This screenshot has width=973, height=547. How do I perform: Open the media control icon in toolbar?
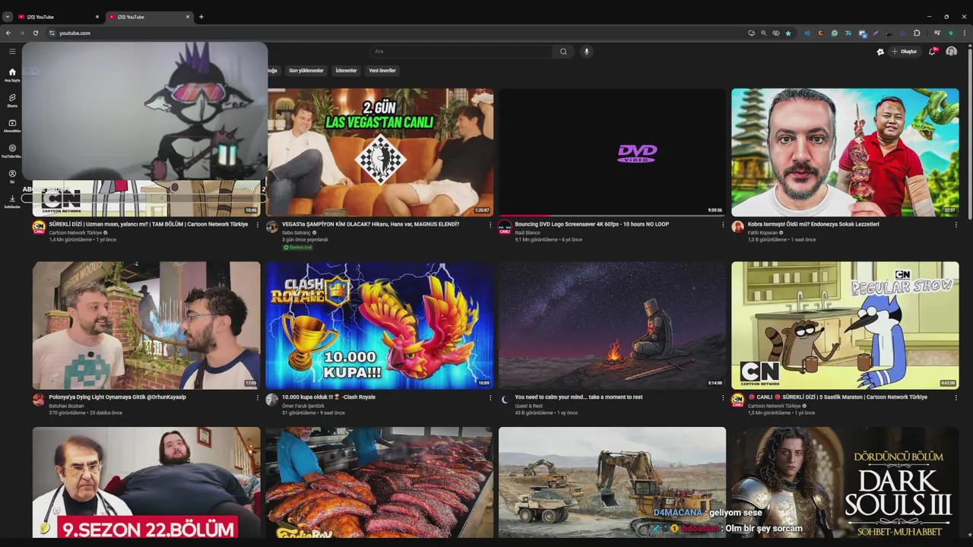tap(937, 33)
